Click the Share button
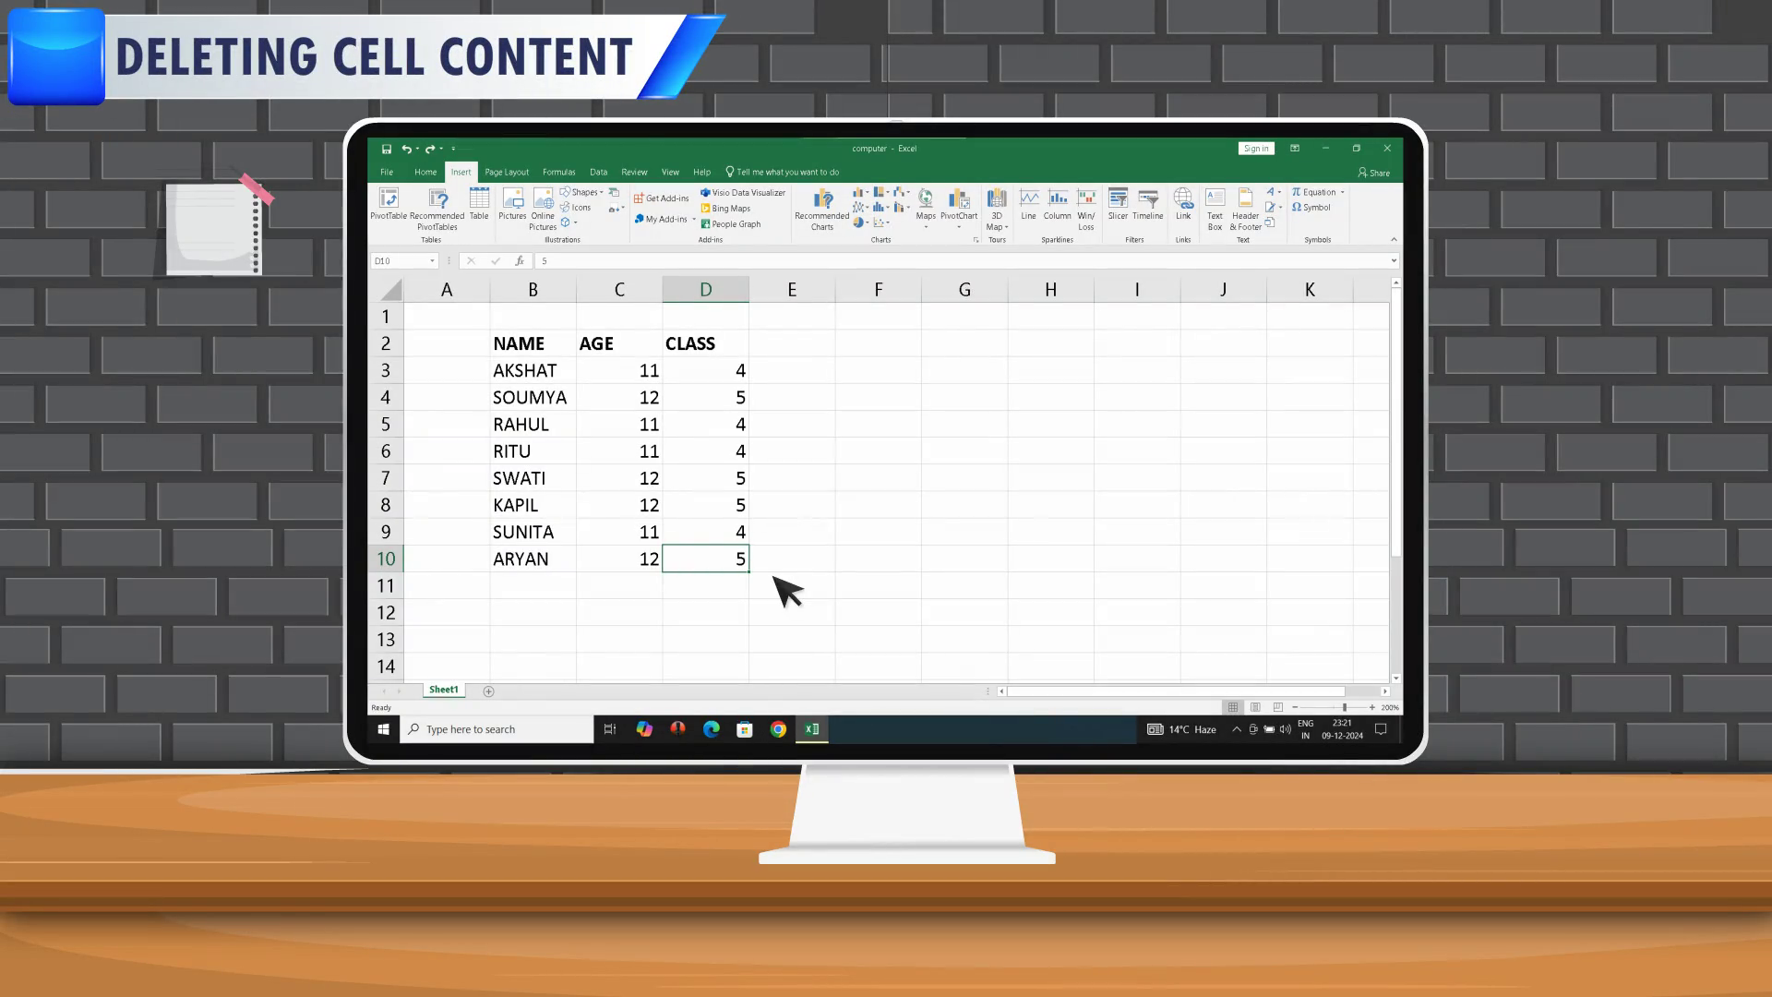 point(1373,173)
